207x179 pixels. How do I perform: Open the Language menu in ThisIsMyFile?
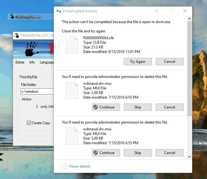pos(47,62)
